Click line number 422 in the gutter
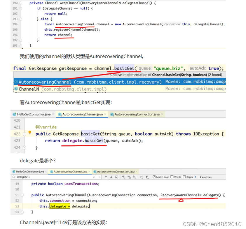The height and width of the screenshot is (229, 246). [17, 134]
